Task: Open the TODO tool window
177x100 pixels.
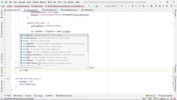Action: pos(8,96)
